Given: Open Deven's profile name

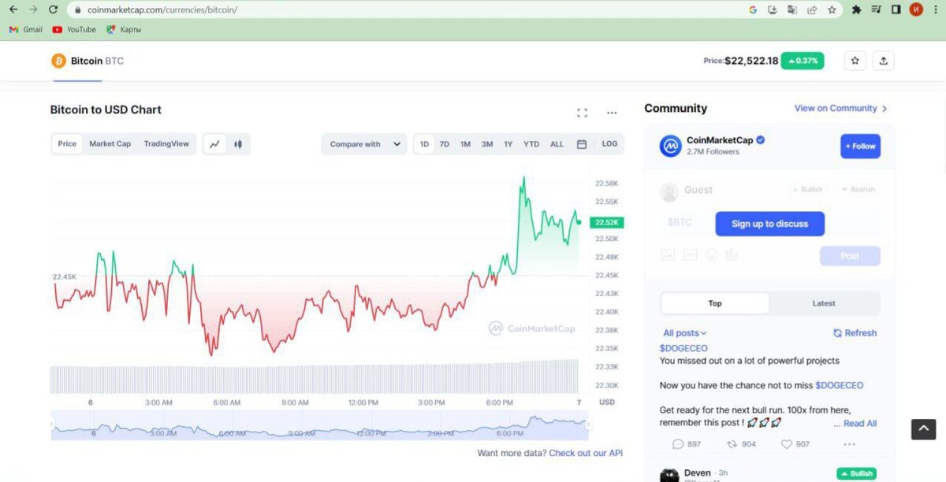Looking at the screenshot, I should [698, 473].
